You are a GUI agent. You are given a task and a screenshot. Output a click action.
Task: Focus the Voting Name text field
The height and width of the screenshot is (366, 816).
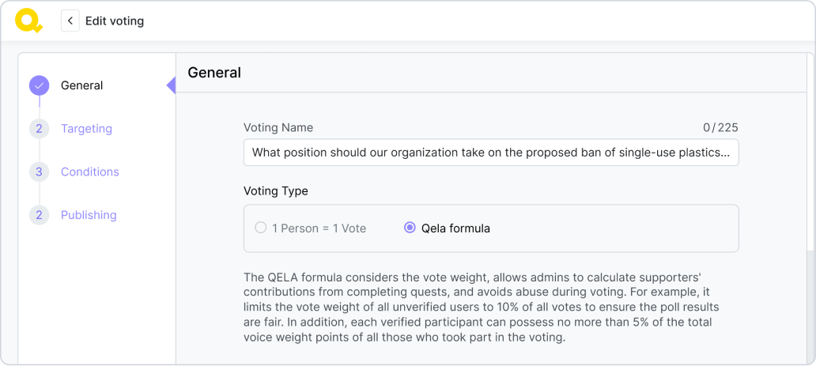click(490, 152)
